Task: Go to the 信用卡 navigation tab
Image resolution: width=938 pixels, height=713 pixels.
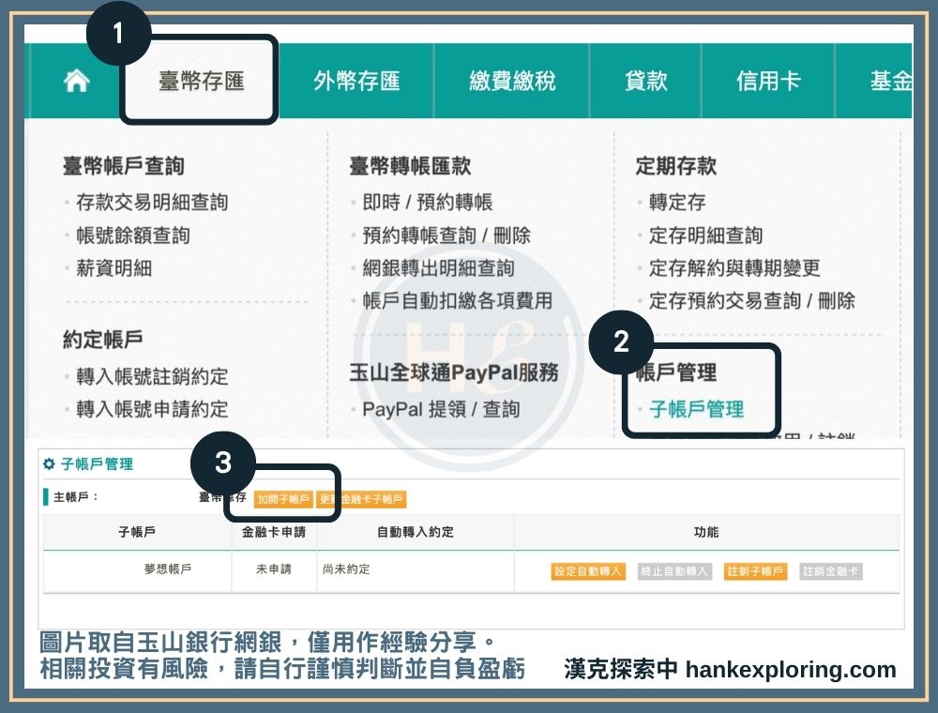Action: (768, 82)
